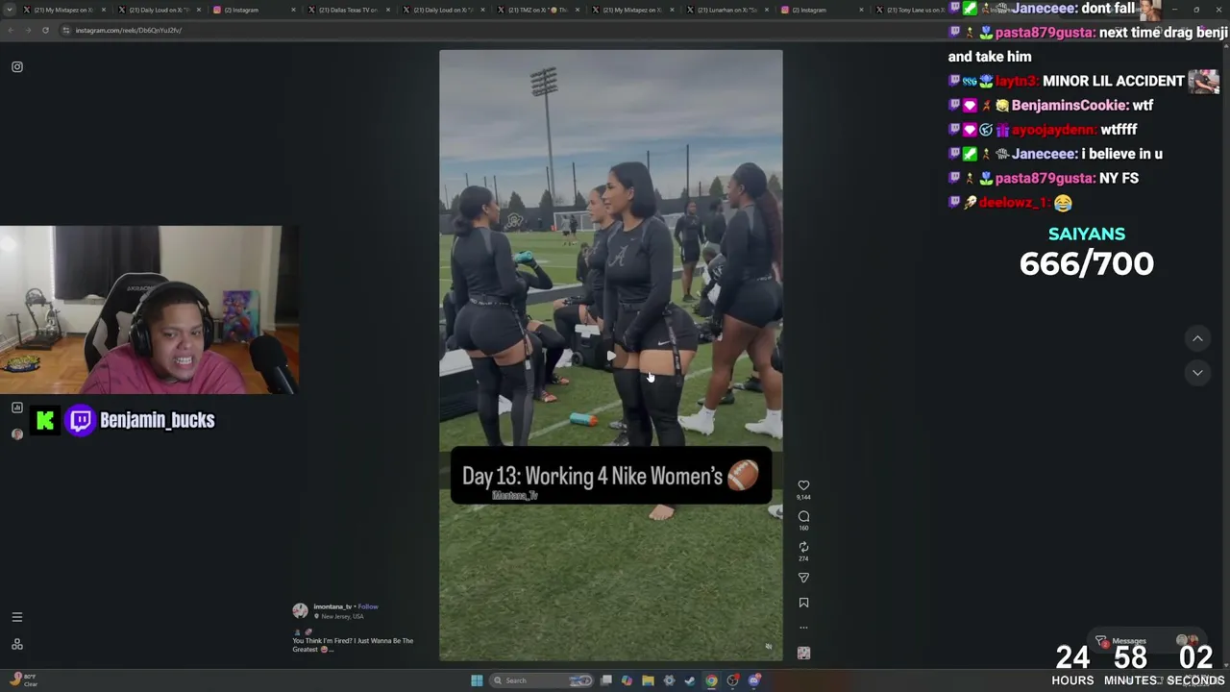1230x692 pixels.
Task: Open File Explorer from the taskbar
Action: [x=648, y=680]
